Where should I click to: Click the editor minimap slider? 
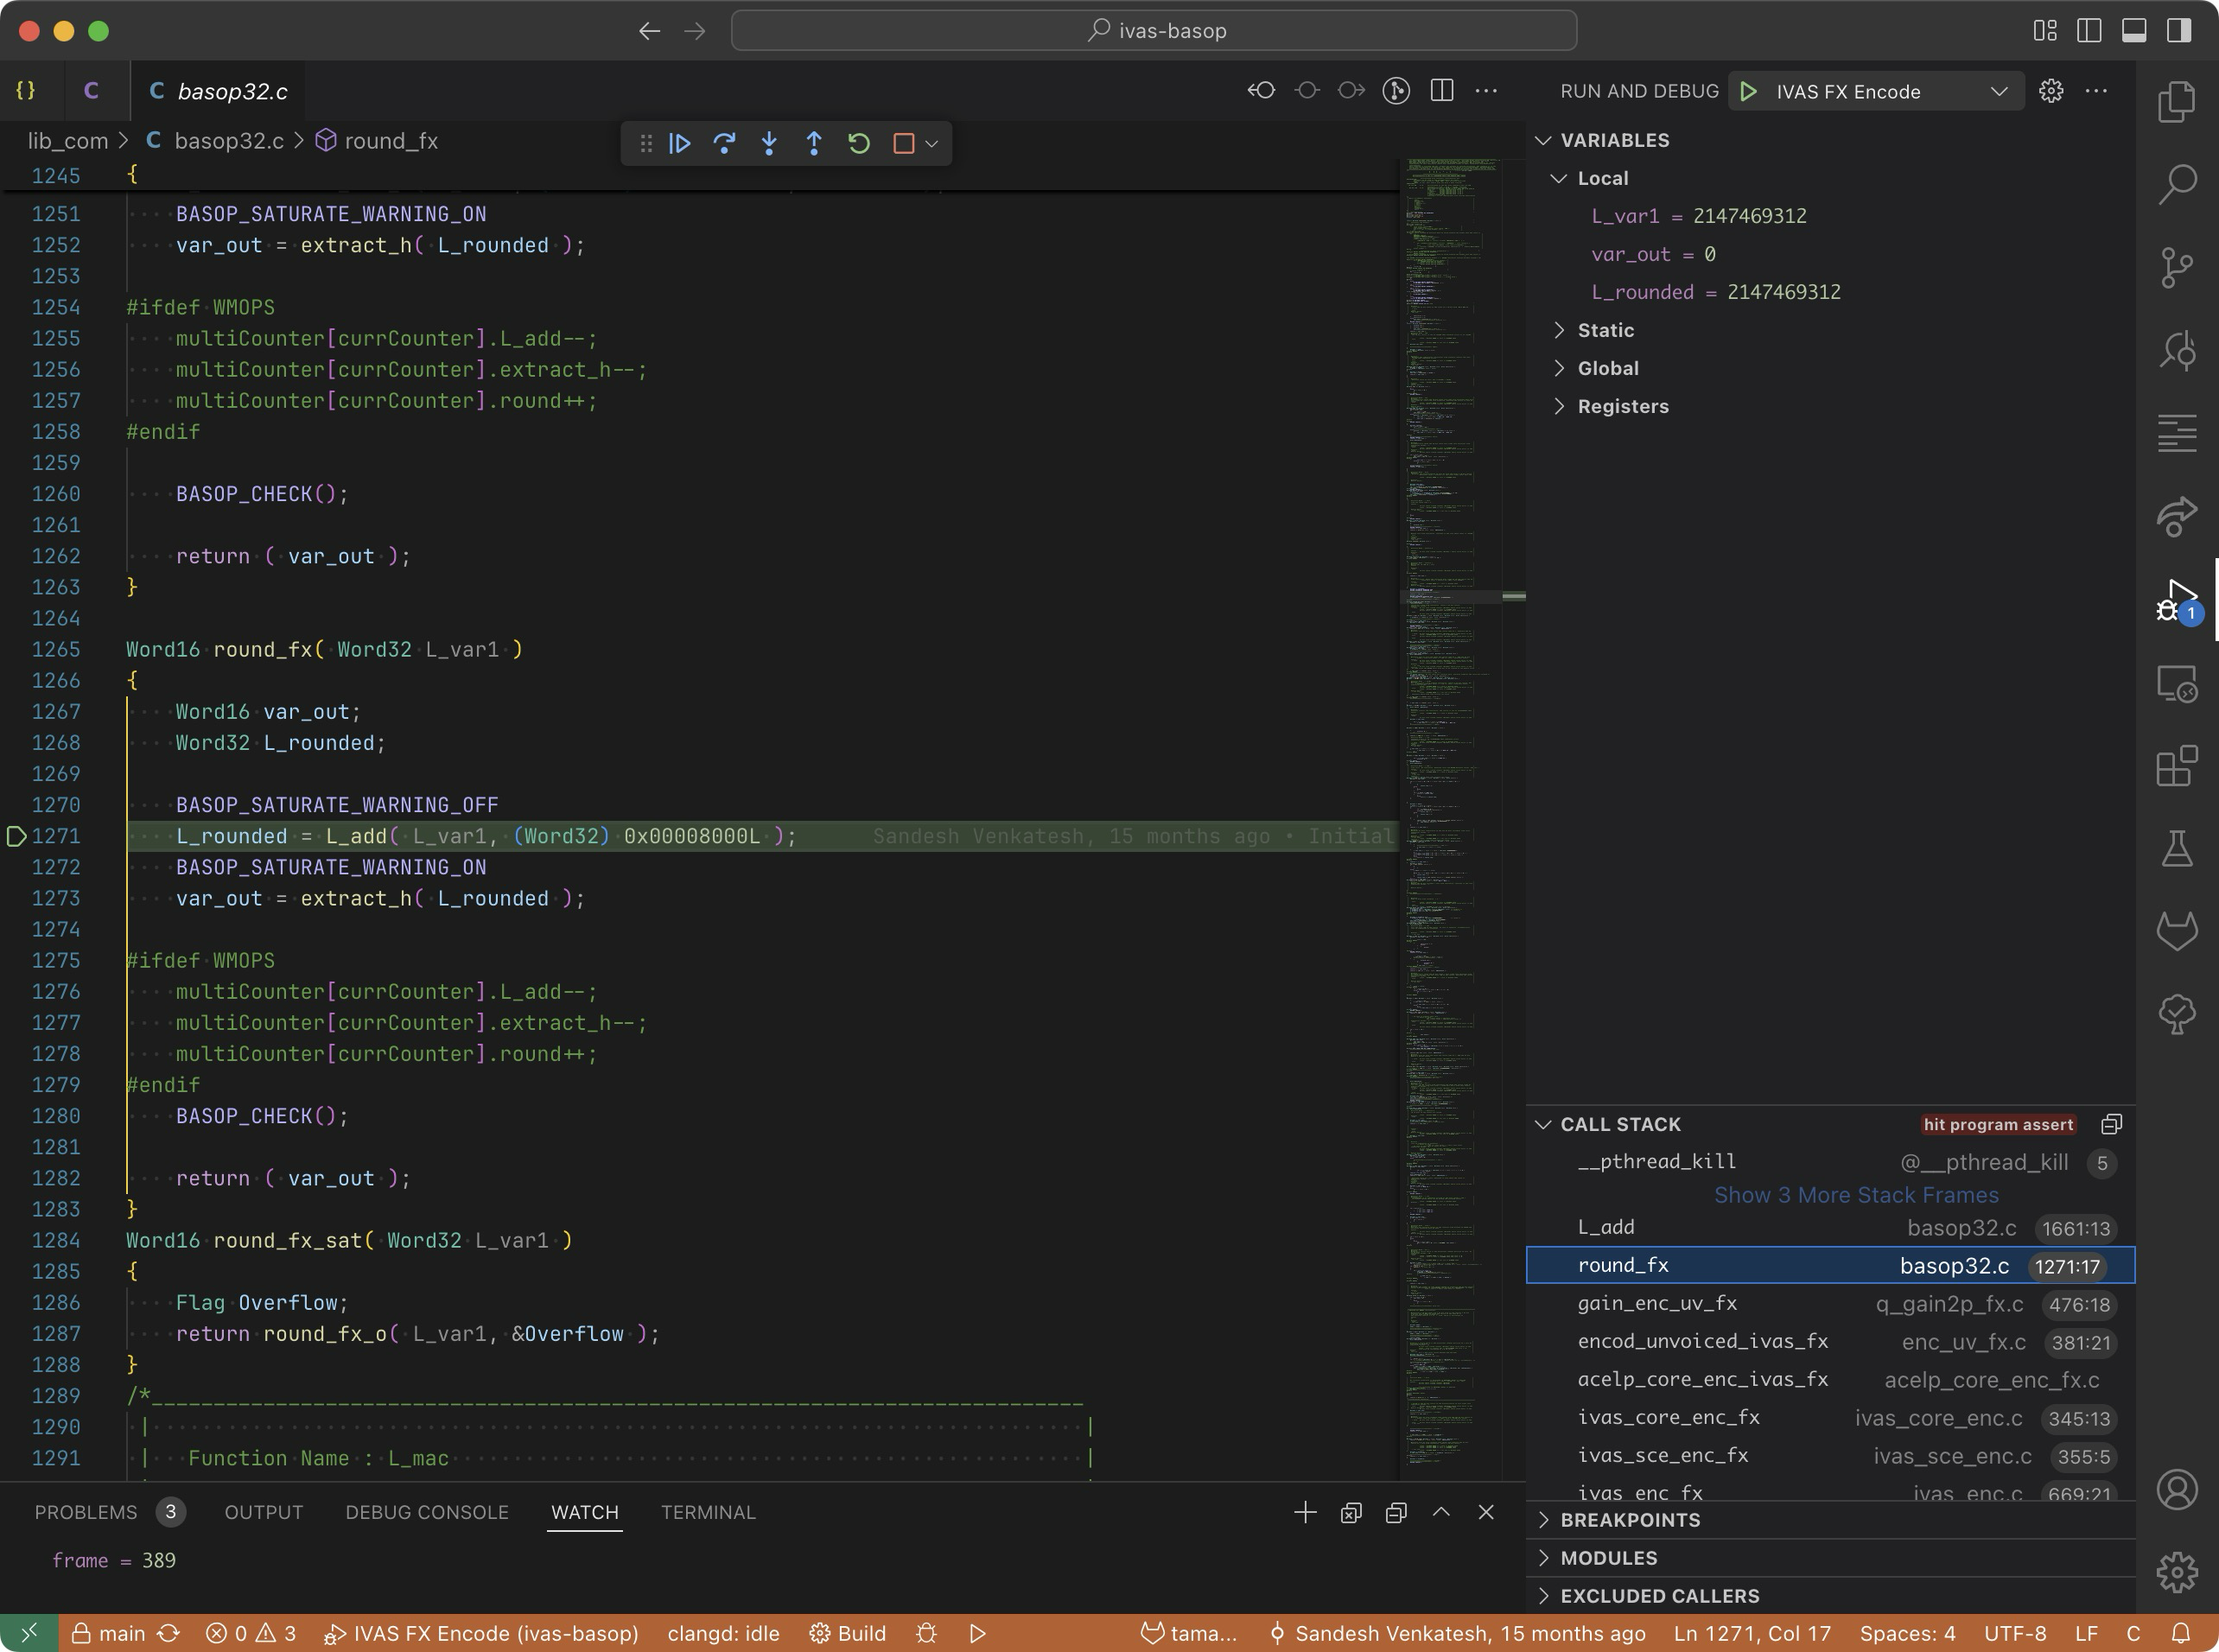pos(1450,596)
